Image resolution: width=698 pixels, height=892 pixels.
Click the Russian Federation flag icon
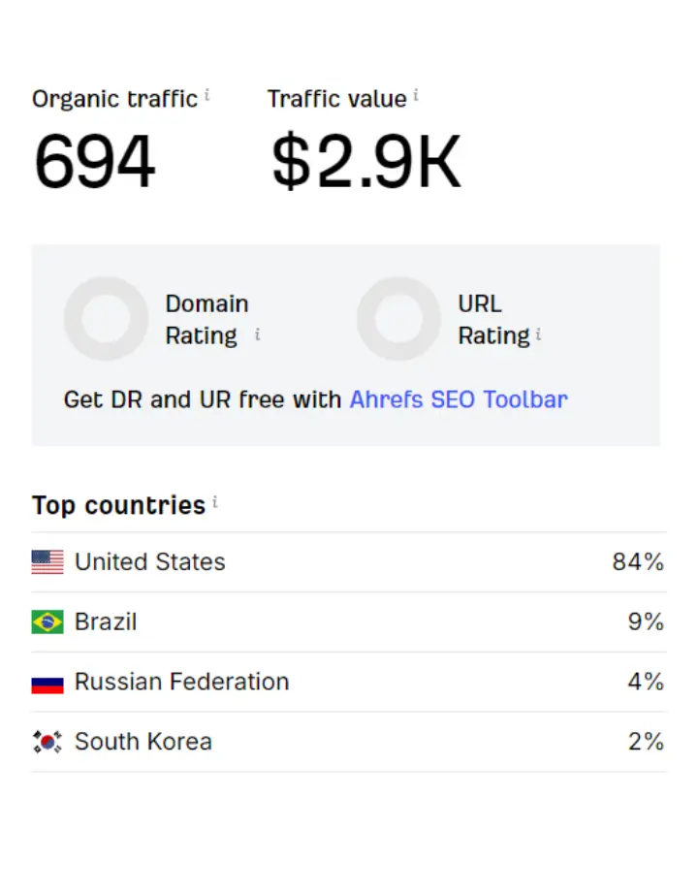pos(48,683)
